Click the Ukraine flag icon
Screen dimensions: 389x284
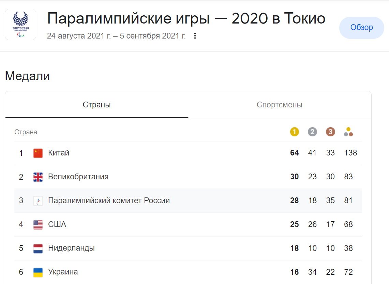coord(38,272)
